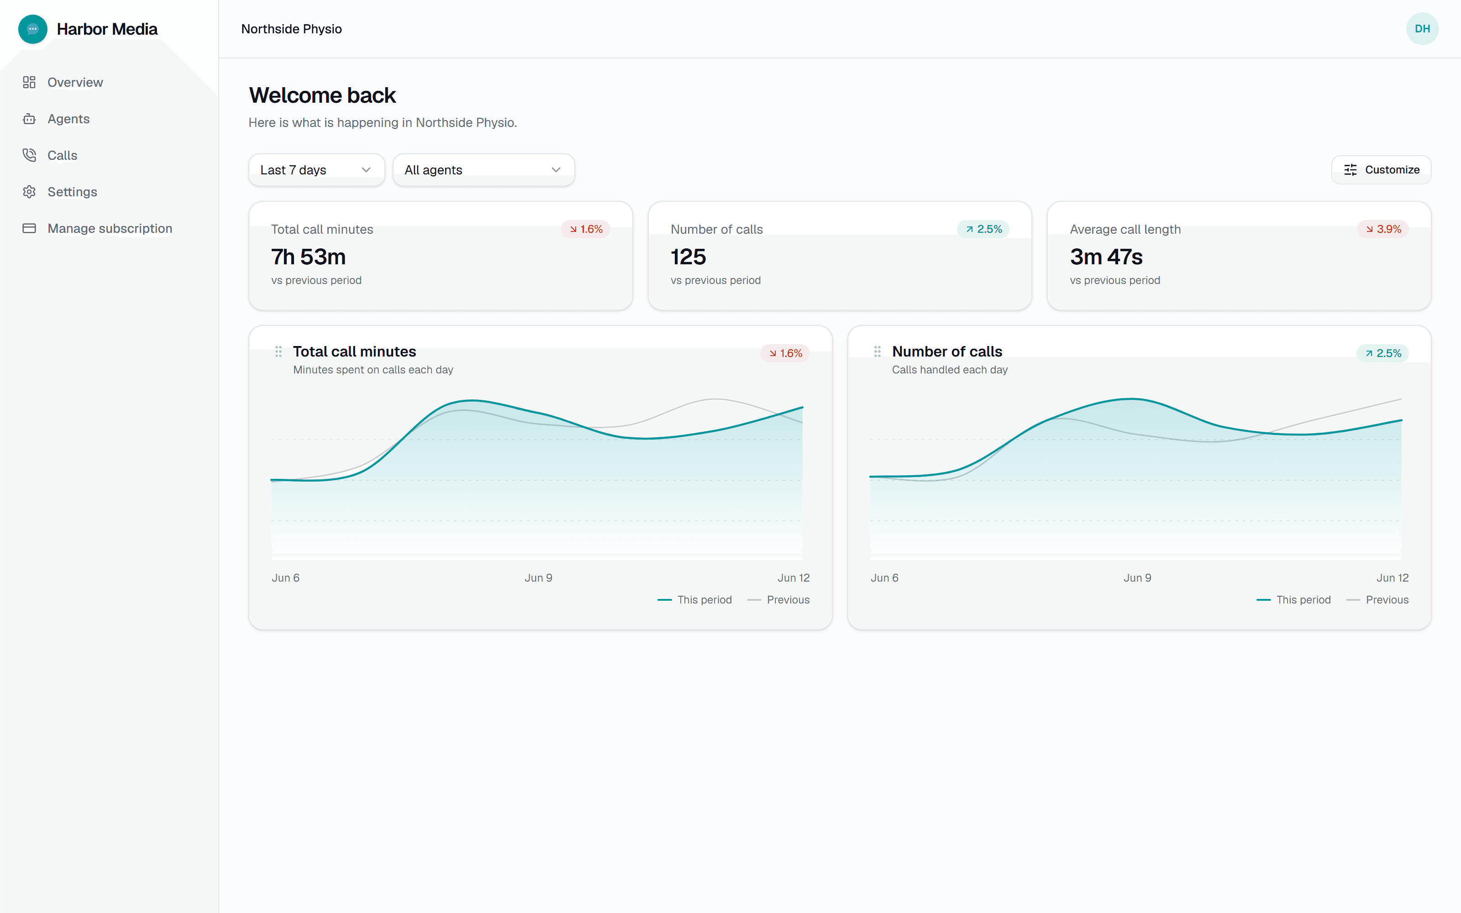The height and width of the screenshot is (913, 1461).
Task: Toggle This period legend in Total call minutes chart
Action: [694, 599]
